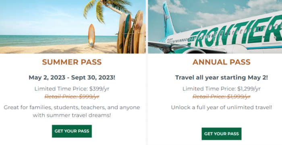The height and width of the screenshot is (145, 282).
Task: Select the SUMMER PASS heading
Action: [72, 62]
